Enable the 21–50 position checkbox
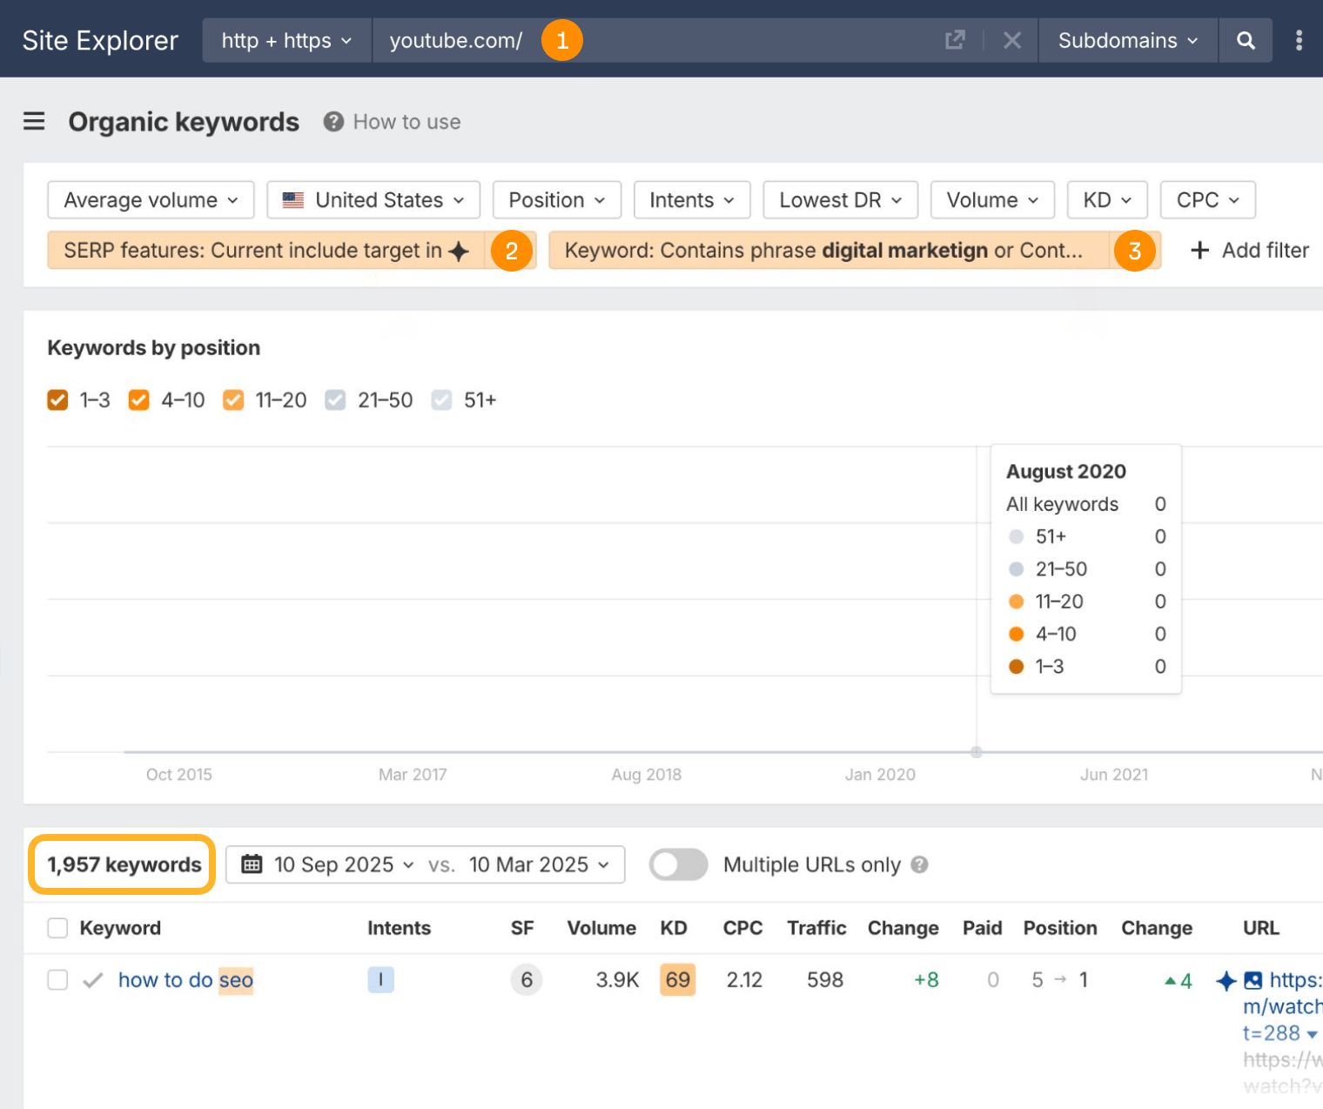Viewport: 1323px width, 1109px height. coord(335,400)
